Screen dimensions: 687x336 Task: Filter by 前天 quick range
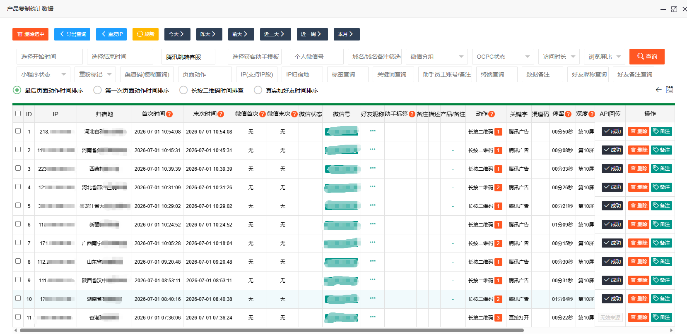point(241,34)
